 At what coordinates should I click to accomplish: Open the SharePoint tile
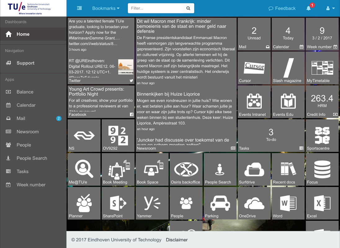coord(118,203)
